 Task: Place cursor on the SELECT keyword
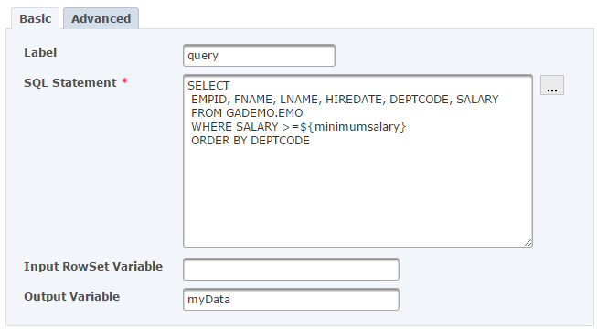tap(208, 85)
